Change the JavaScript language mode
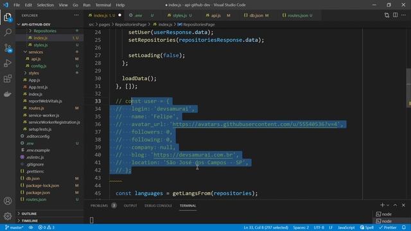This screenshot has width=411, height=231. click(346, 227)
